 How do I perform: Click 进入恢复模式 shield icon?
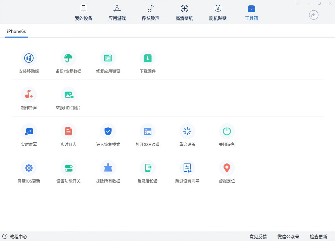[x=108, y=132]
